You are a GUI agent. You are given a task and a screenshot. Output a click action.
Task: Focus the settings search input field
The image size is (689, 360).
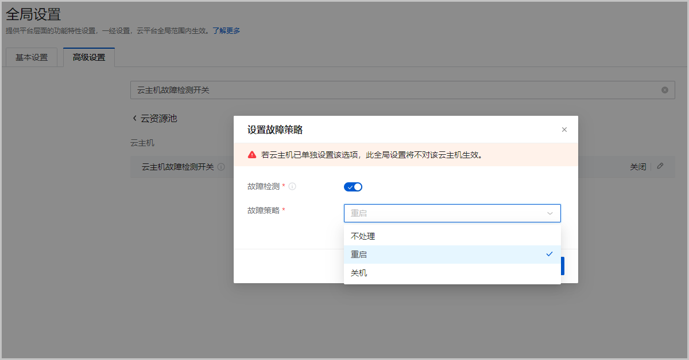pos(396,90)
